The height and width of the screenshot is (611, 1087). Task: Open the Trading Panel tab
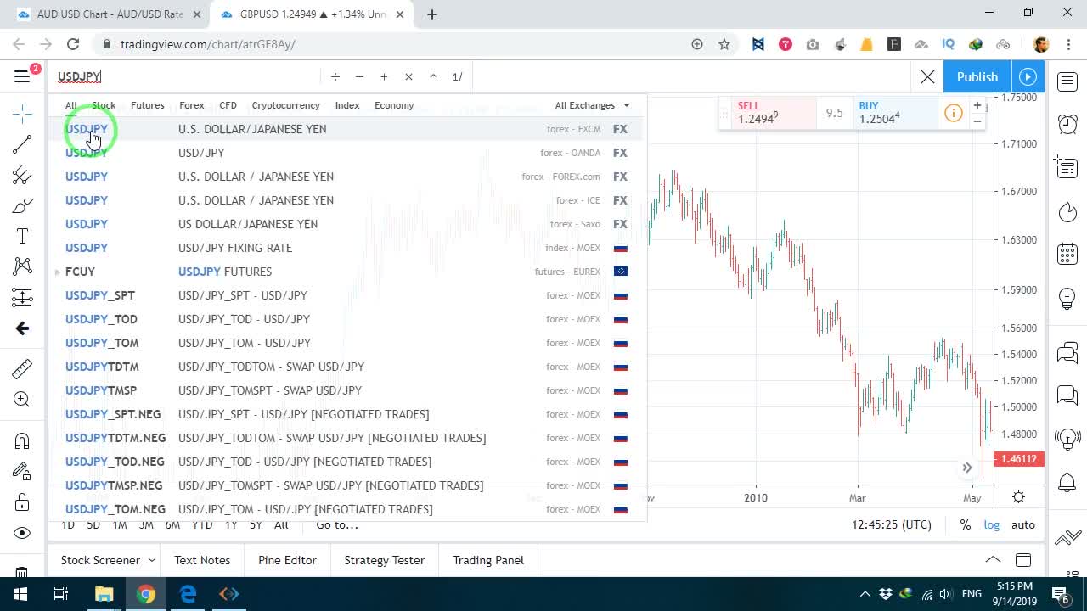click(x=488, y=560)
